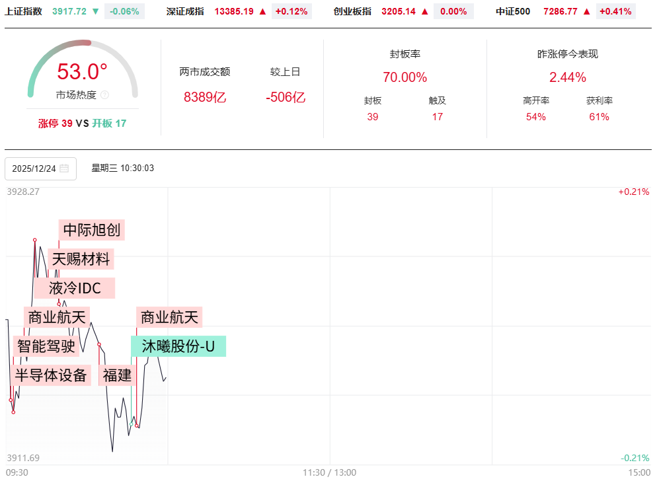This screenshot has height=479, width=657.
Task: Click the red up arrow beside 中证500
Action: tap(586, 11)
